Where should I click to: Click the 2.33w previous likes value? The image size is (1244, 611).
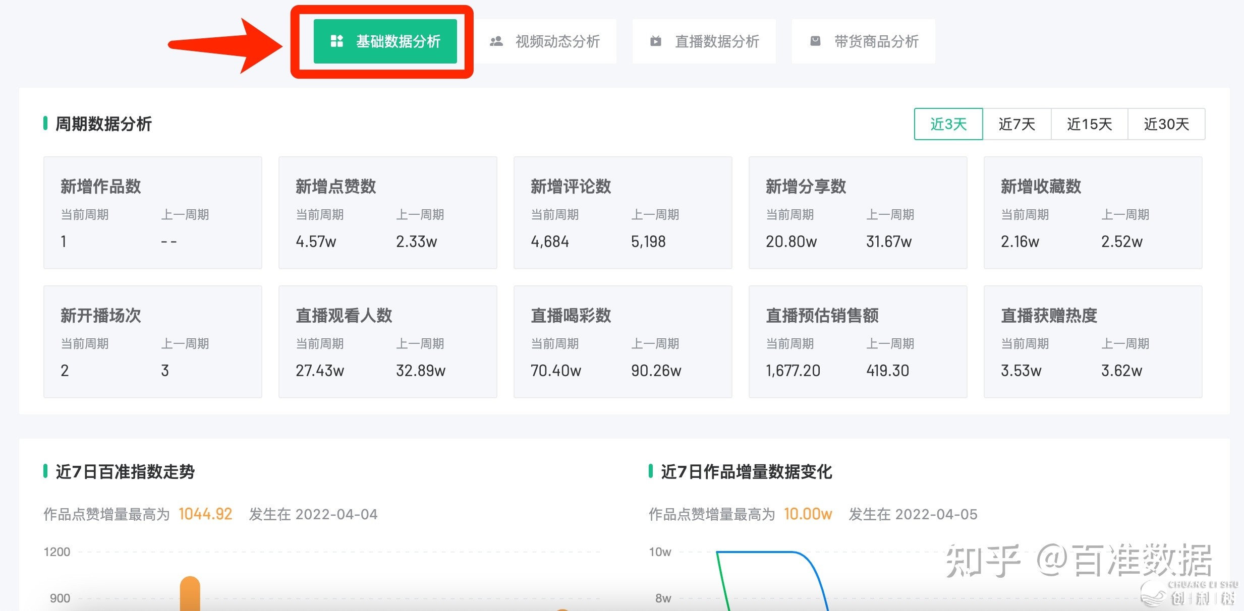click(x=417, y=242)
